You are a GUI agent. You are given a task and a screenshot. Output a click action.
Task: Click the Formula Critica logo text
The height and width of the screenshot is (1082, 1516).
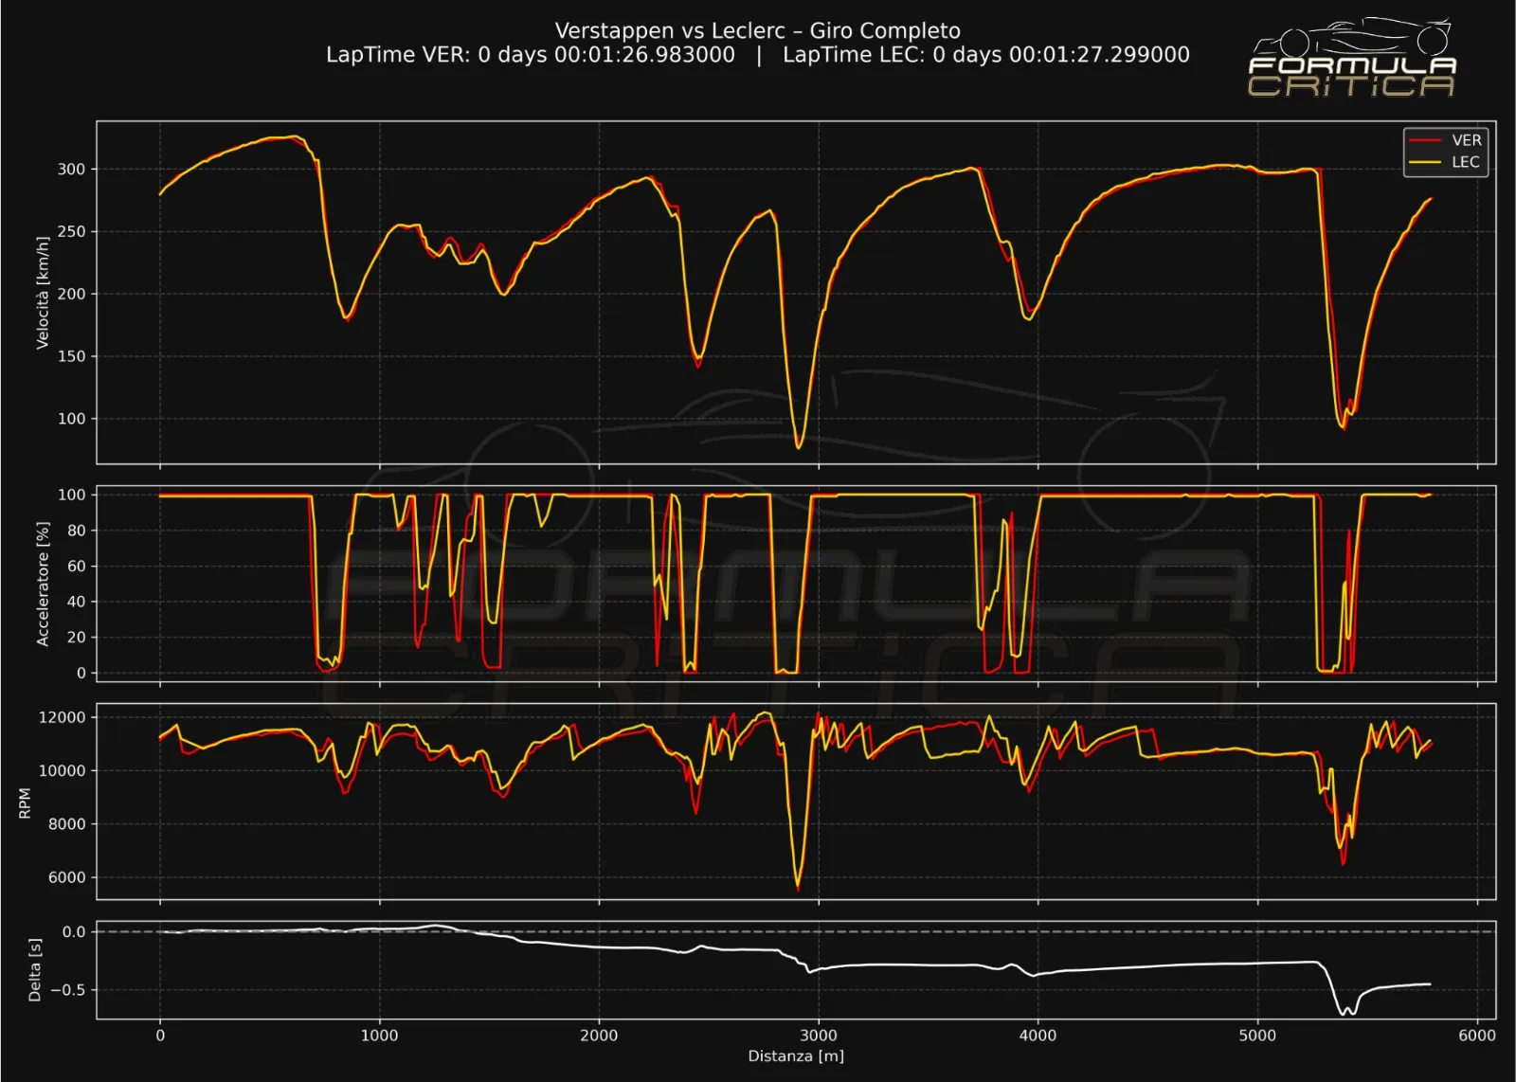1351,77
